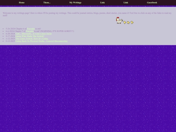Go to the Home page
The width and height of the screenshot is (176, 132).
tap(22, 3)
